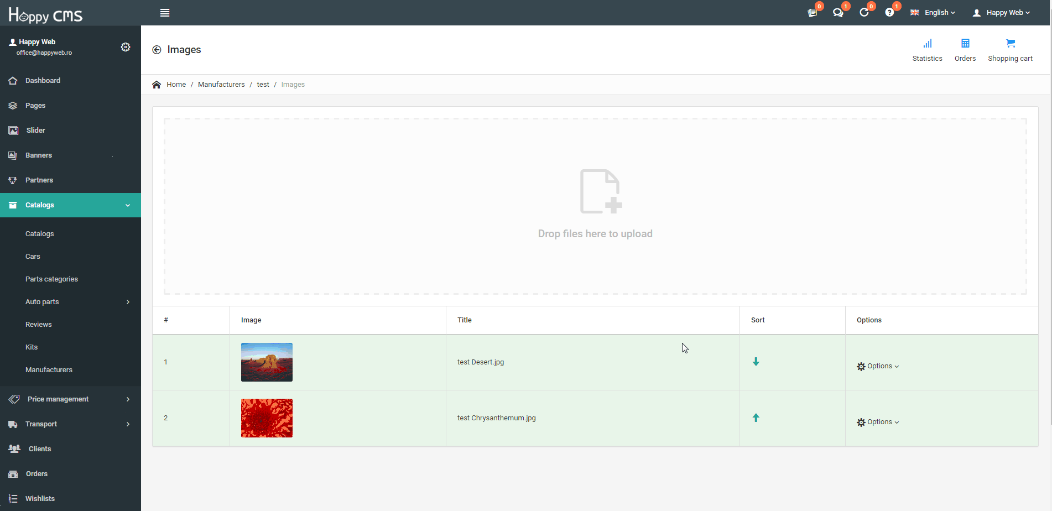Open Clients in the sidebar
Screen dimensions: 1052x511
coord(70,449)
